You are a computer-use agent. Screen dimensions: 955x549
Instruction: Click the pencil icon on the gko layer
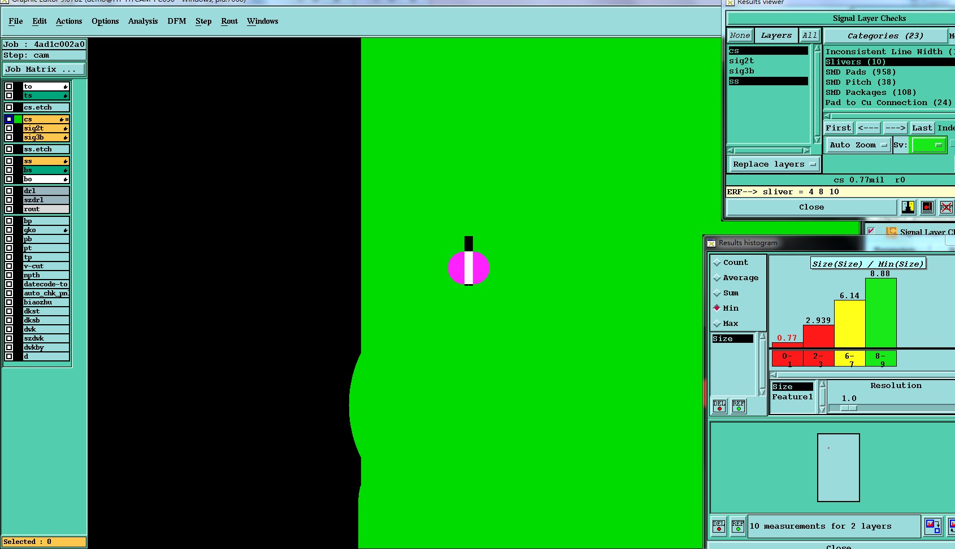point(66,230)
